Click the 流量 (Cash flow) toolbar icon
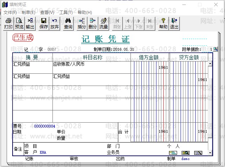225x167 pixels. (103, 23)
